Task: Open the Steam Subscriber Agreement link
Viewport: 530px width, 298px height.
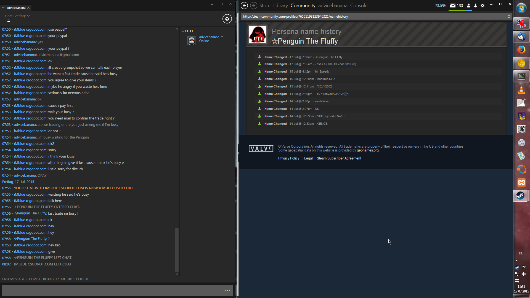Action: tap(339, 158)
